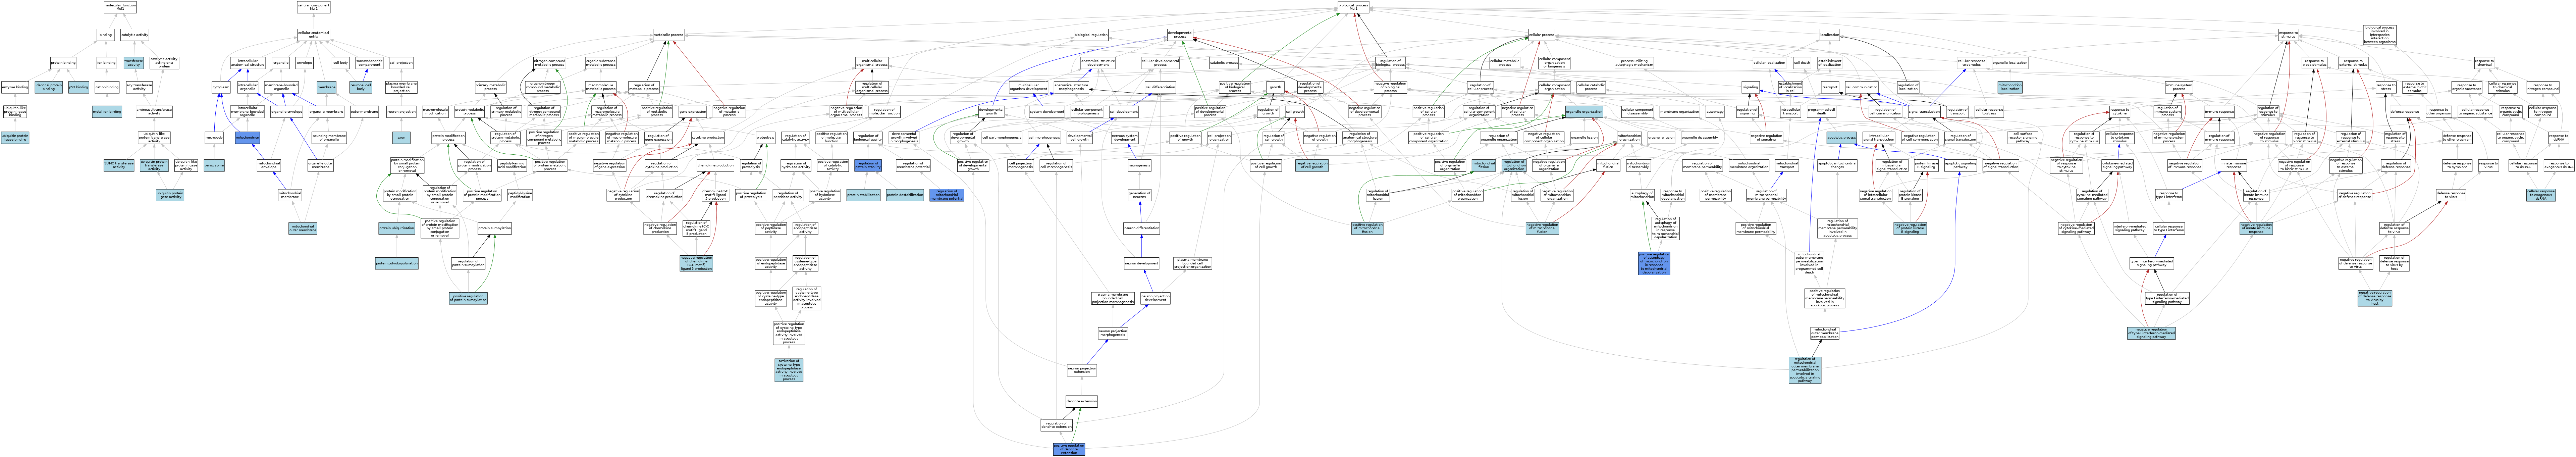The image size is (2576, 457).
Task: Click the 'protein destabilization' node
Action: click(x=905, y=195)
